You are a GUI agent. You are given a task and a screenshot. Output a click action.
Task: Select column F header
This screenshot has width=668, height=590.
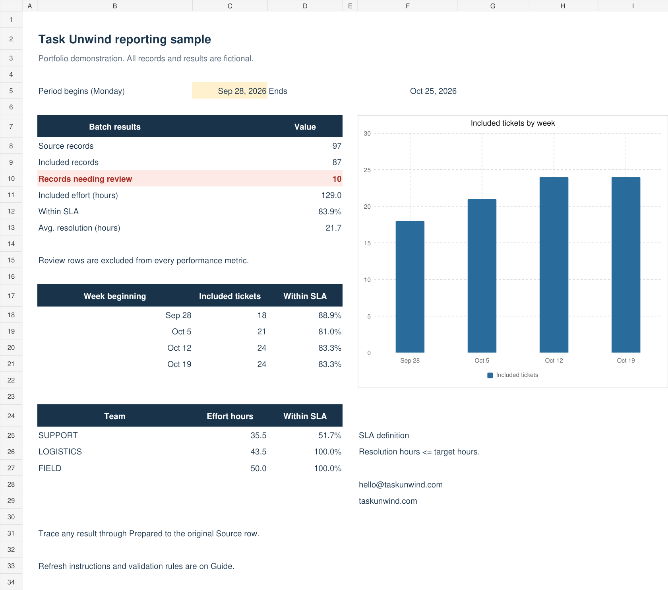click(x=408, y=6)
